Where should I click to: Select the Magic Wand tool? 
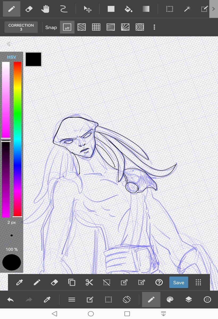187,9
